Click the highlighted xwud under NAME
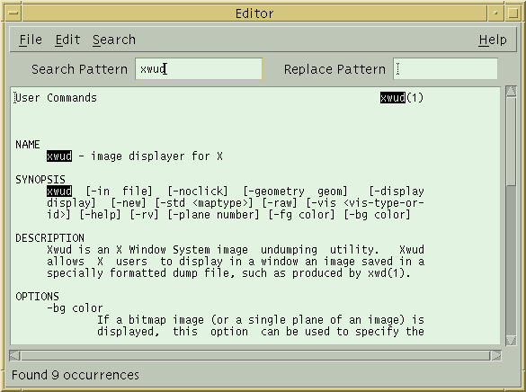The height and width of the screenshot is (392, 526). [x=59, y=156]
